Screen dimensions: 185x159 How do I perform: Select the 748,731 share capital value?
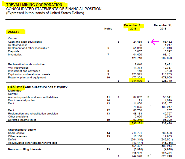137,133
